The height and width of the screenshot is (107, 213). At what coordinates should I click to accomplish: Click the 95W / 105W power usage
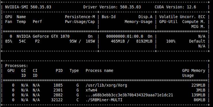82,41
